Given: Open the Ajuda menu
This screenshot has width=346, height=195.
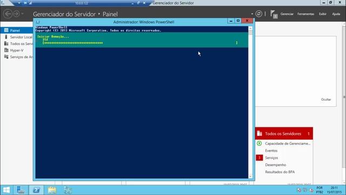Looking at the screenshot, I should coord(336,14).
